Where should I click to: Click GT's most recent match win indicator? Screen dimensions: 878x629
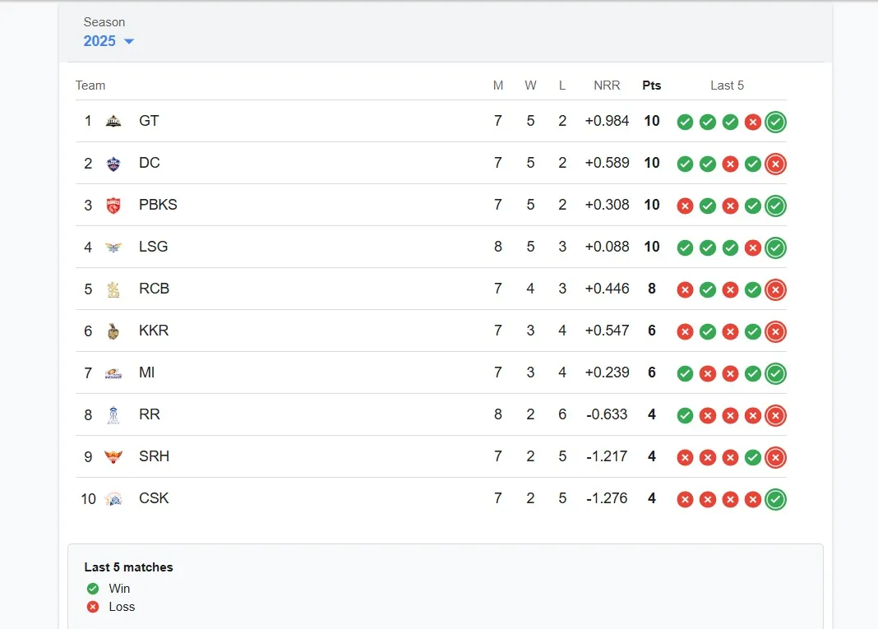tap(775, 123)
